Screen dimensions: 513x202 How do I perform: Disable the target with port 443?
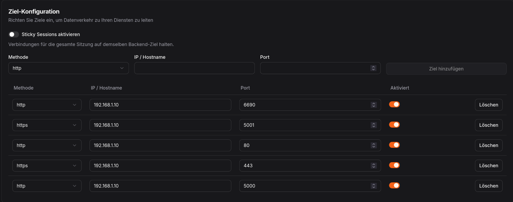[394, 165]
